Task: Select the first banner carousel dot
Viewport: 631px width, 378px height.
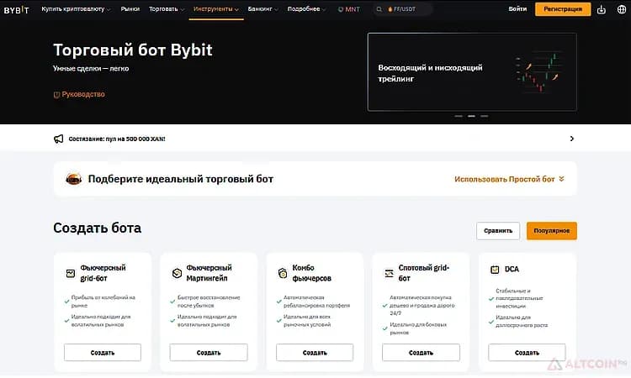Action: 459,116
